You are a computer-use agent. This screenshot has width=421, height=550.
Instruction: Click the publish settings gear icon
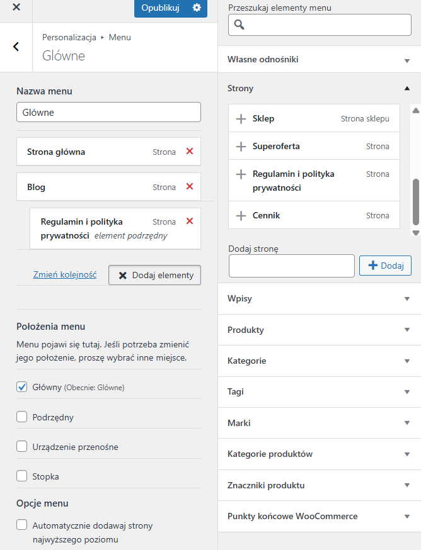pos(197,8)
